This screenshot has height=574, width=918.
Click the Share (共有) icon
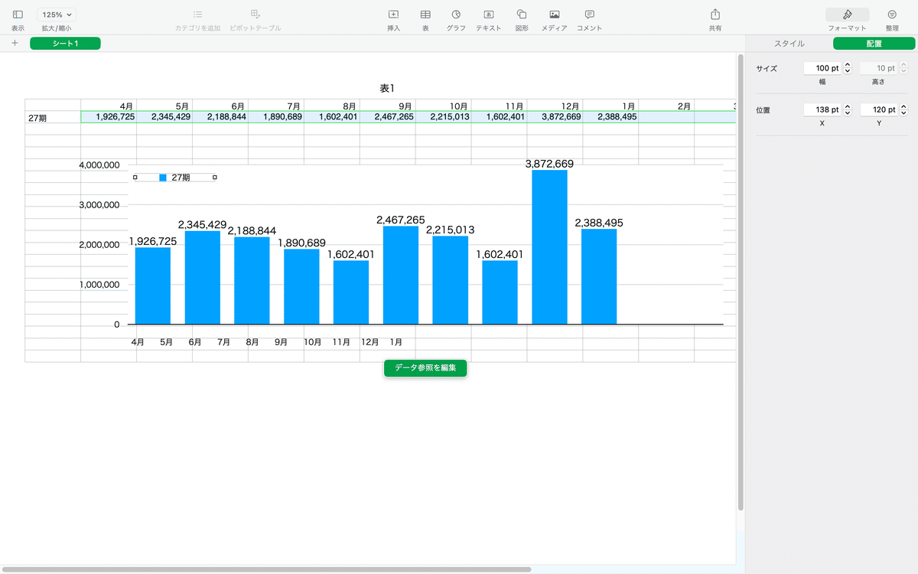715,15
